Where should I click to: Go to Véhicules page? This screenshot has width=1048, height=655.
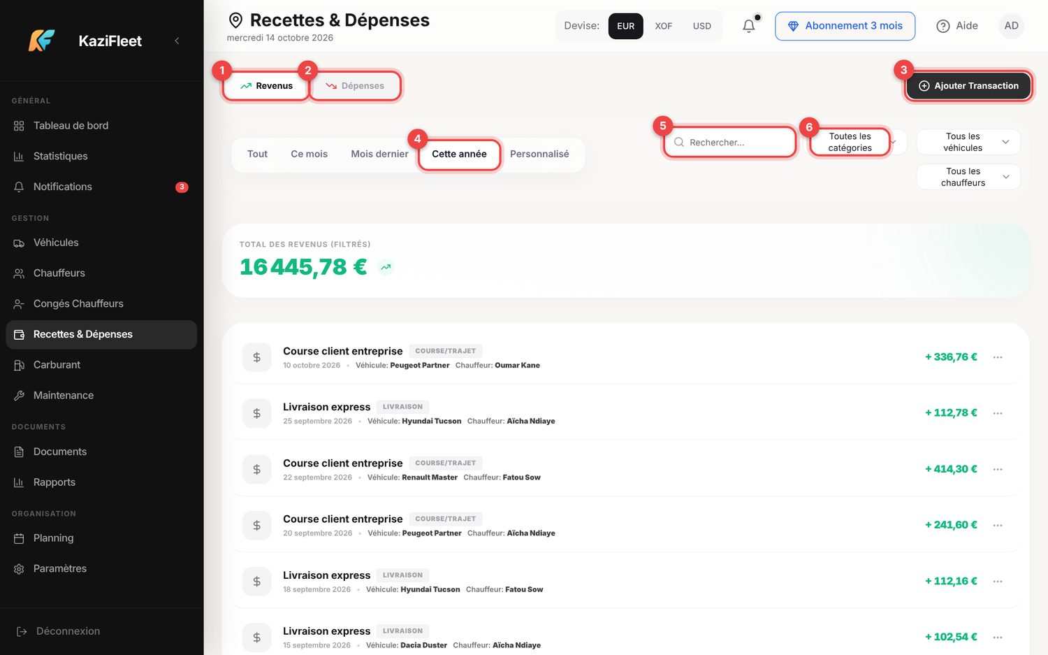pyautogui.click(x=101, y=243)
